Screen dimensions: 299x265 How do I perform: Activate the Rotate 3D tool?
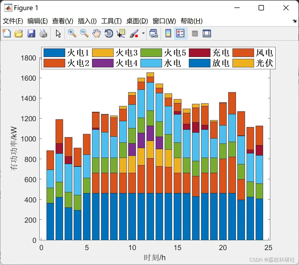click(109, 33)
